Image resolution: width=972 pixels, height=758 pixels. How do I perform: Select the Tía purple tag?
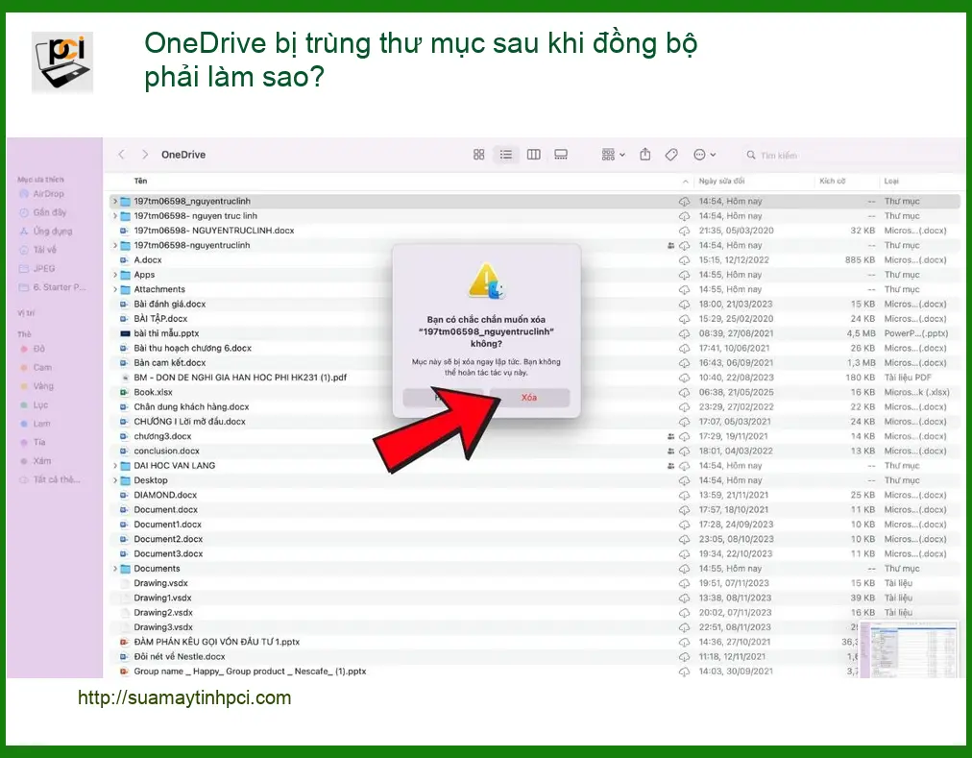coord(33,442)
